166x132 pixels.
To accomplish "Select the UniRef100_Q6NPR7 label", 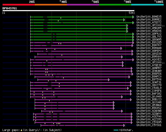I will click(149, 68).
